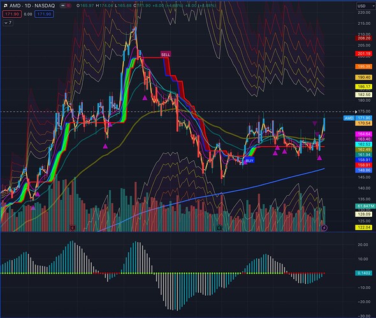Select the 164.64 magenta price label
Screen dimensions: 376x318
tap(364, 134)
